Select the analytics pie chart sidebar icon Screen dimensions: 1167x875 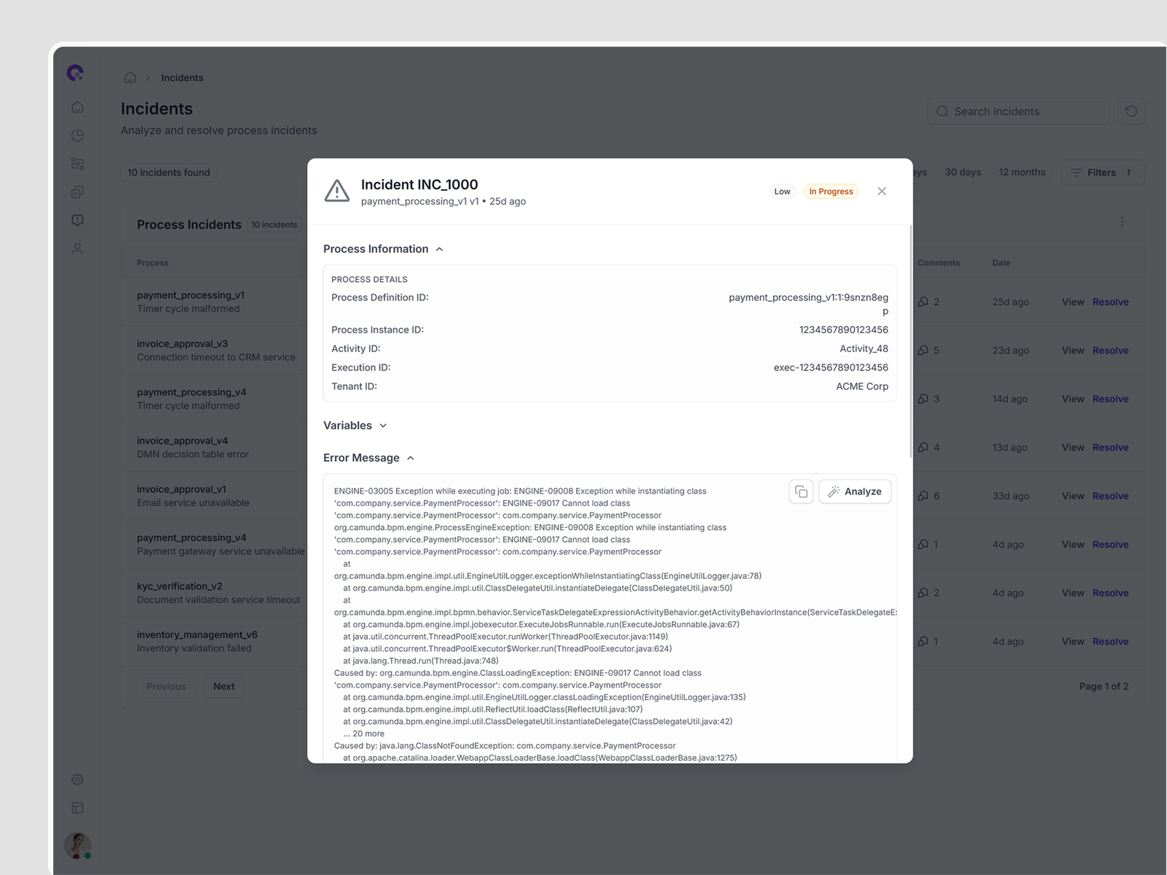77,135
